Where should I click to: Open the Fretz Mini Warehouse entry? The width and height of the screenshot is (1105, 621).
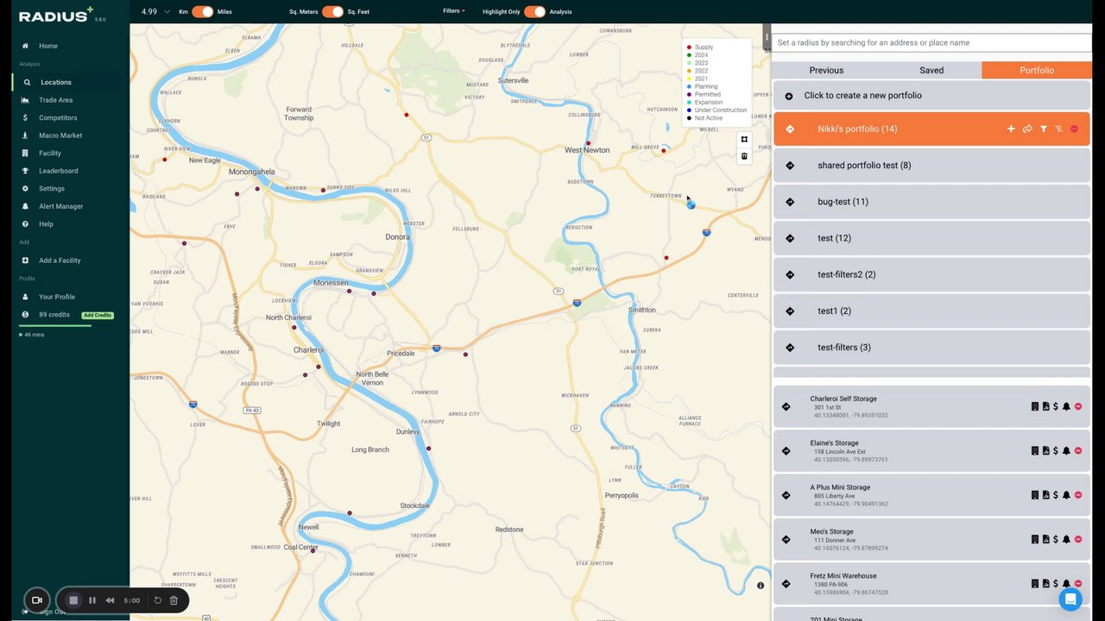pos(931,584)
